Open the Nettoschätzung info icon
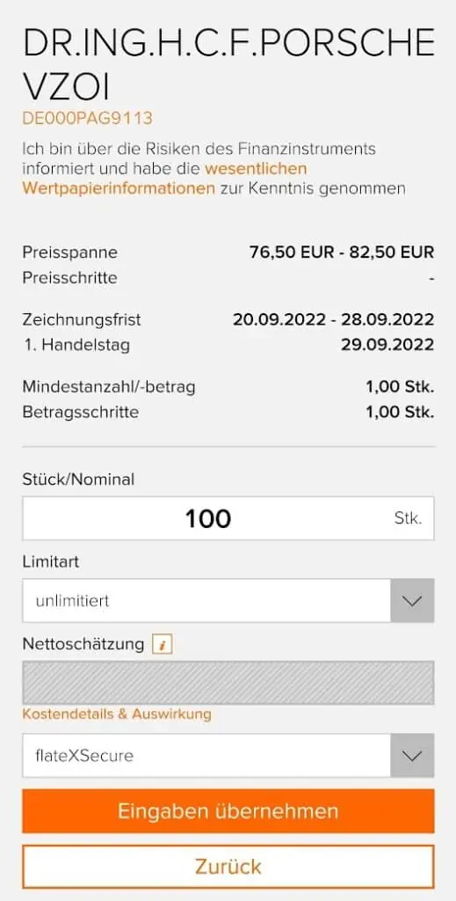 click(163, 645)
